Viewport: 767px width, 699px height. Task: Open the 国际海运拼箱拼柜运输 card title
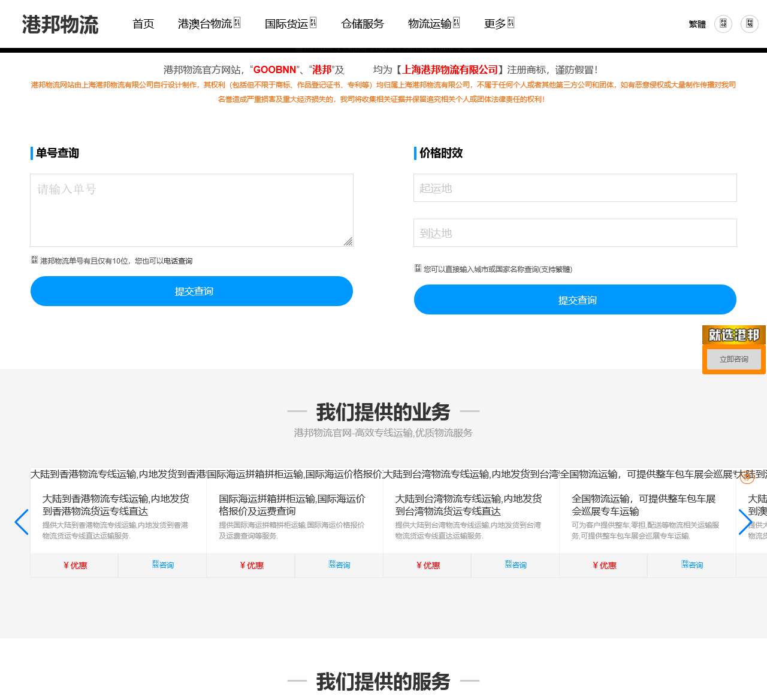292,505
